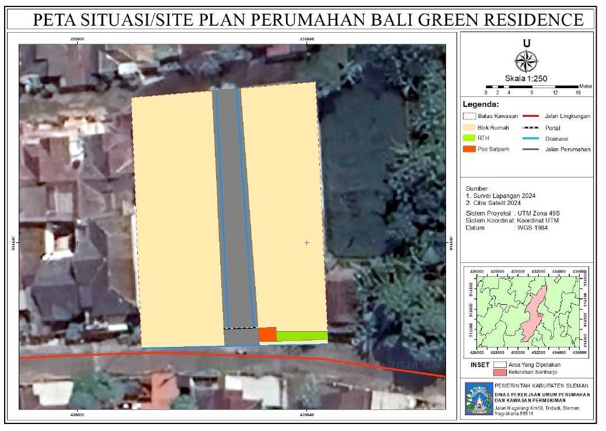
Task: Click the green RTH strip on the site map
Action: [302, 336]
